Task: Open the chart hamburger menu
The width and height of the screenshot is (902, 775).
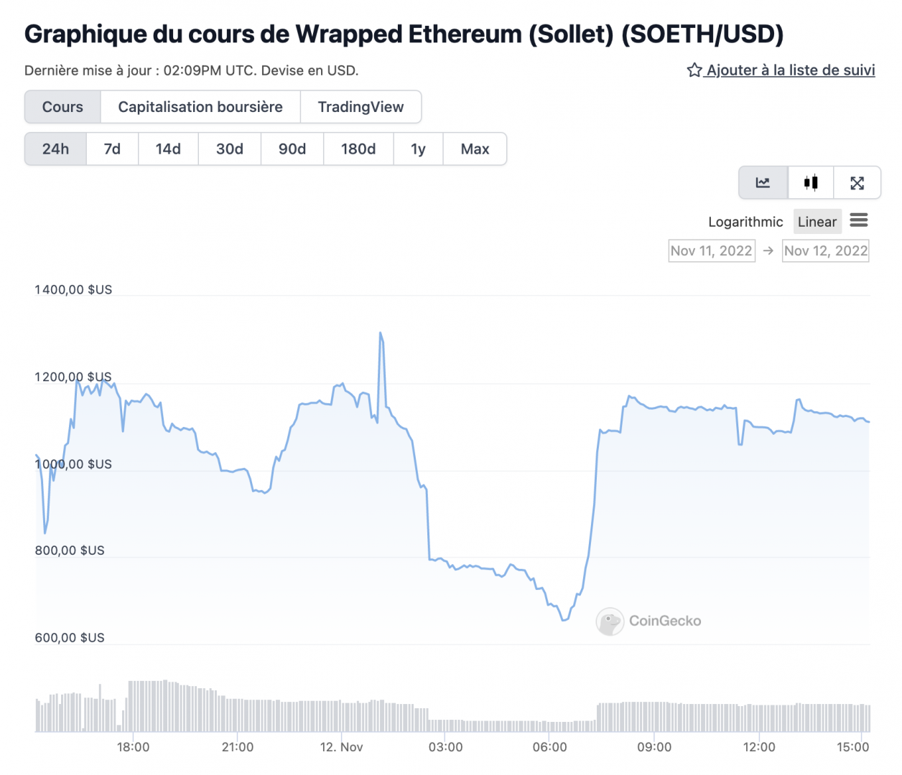Action: (x=859, y=220)
